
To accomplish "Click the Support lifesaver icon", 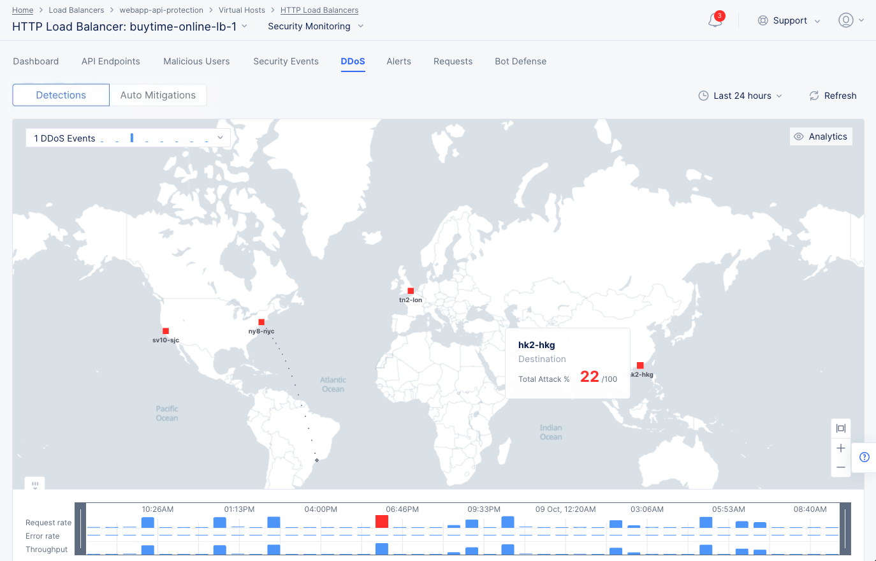I will (x=763, y=20).
